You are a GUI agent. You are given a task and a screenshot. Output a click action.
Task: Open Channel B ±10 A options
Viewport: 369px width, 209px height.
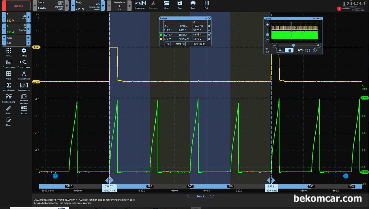tap(16, 29)
